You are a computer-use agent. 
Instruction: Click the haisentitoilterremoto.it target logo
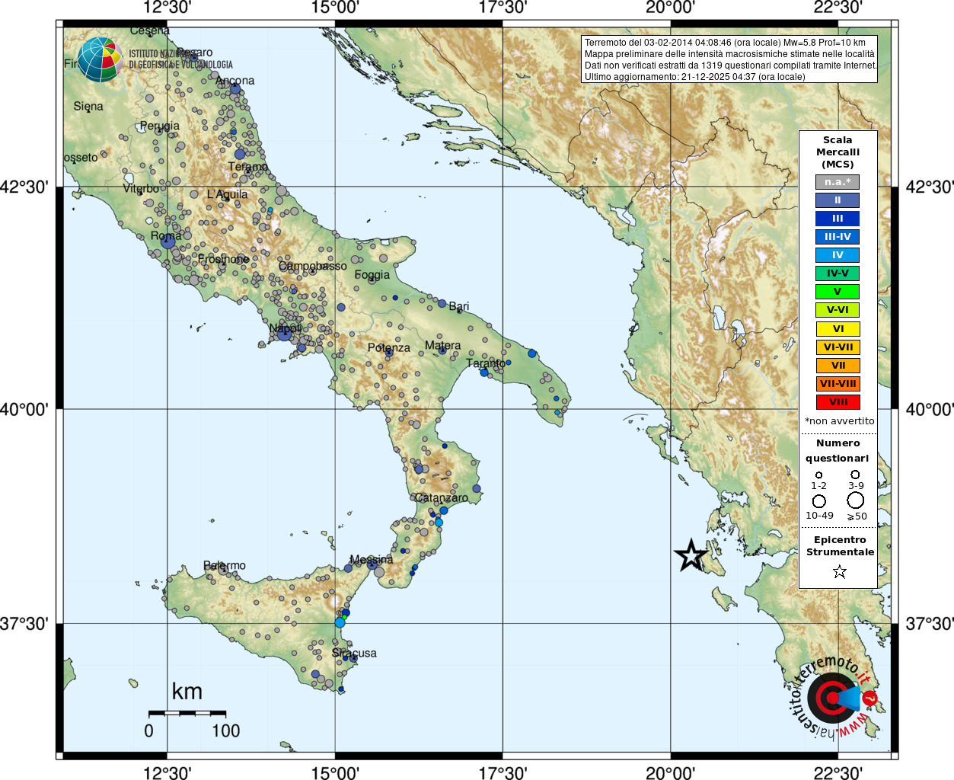833,697
